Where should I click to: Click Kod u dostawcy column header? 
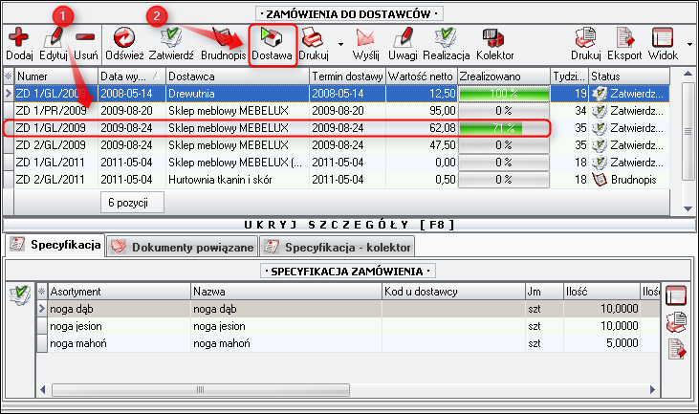(x=454, y=292)
